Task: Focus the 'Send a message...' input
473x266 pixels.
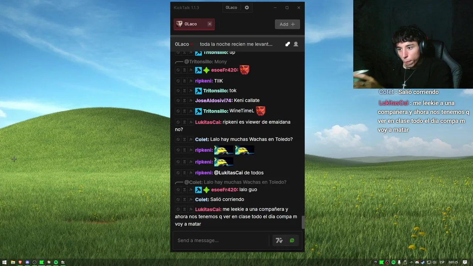Action: (222, 241)
